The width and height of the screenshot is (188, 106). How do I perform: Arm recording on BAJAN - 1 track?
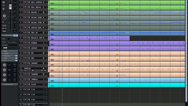[27, 12]
